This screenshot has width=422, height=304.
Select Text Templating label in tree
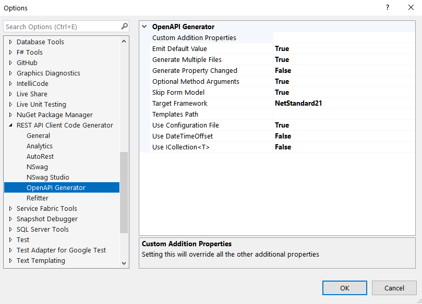[41, 260]
